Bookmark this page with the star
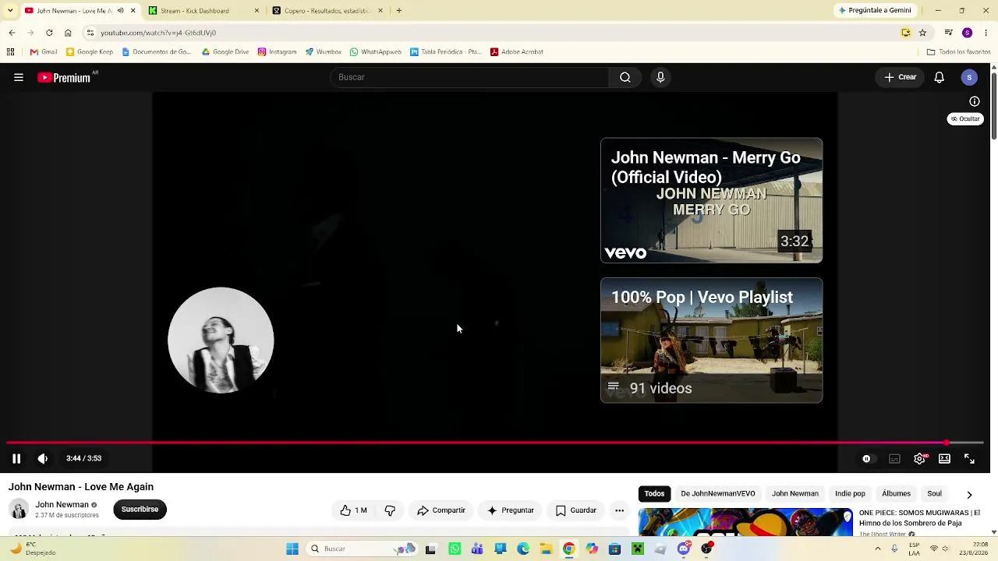Image resolution: width=998 pixels, height=561 pixels. 922,33
